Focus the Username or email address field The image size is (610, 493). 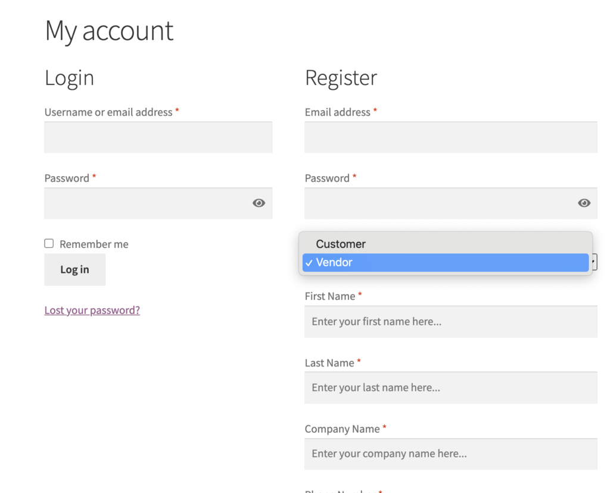coord(158,137)
